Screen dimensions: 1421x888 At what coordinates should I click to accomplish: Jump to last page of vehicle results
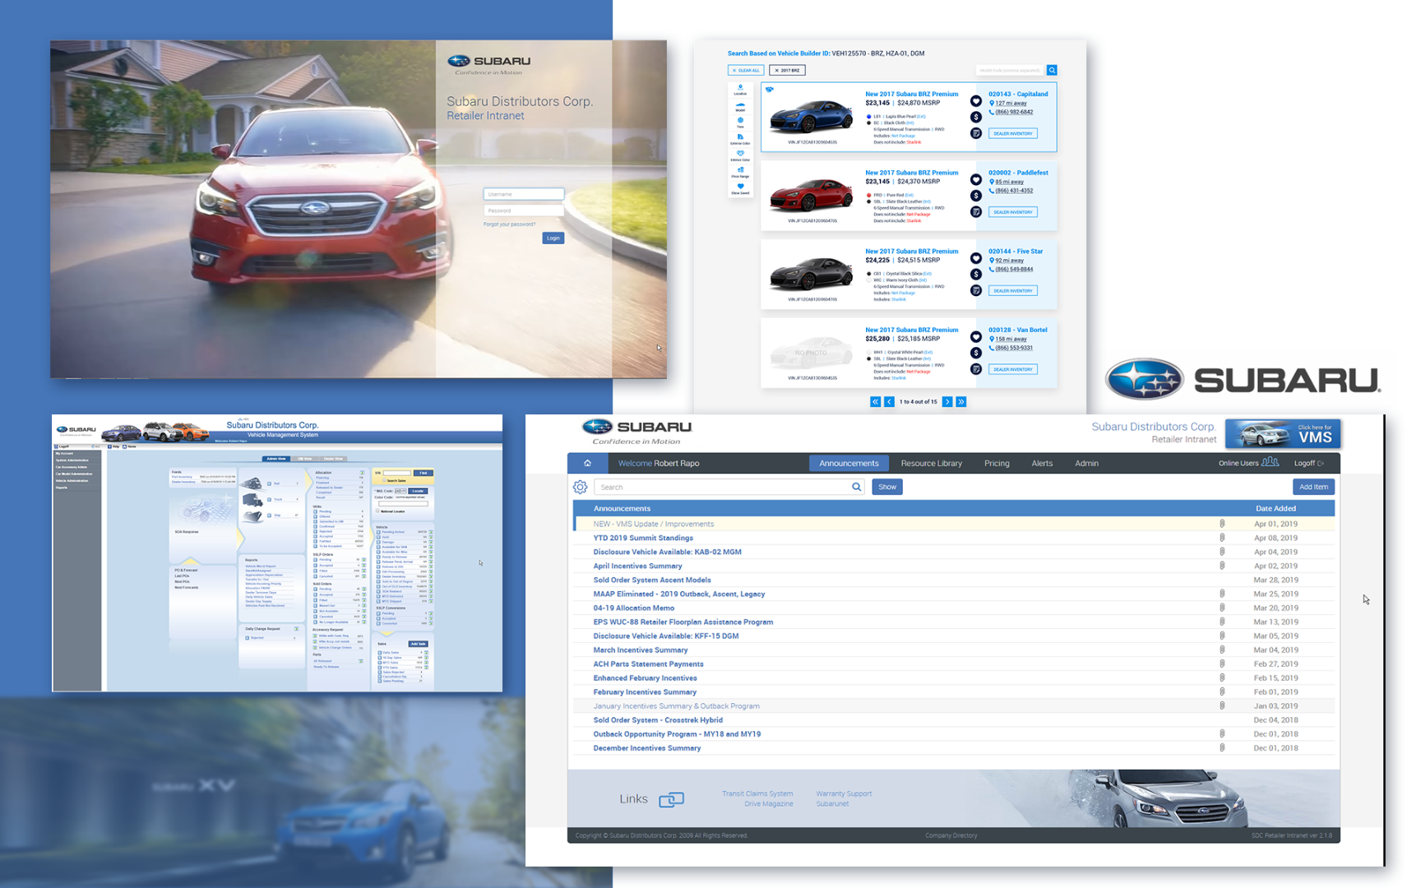click(x=961, y=402)
